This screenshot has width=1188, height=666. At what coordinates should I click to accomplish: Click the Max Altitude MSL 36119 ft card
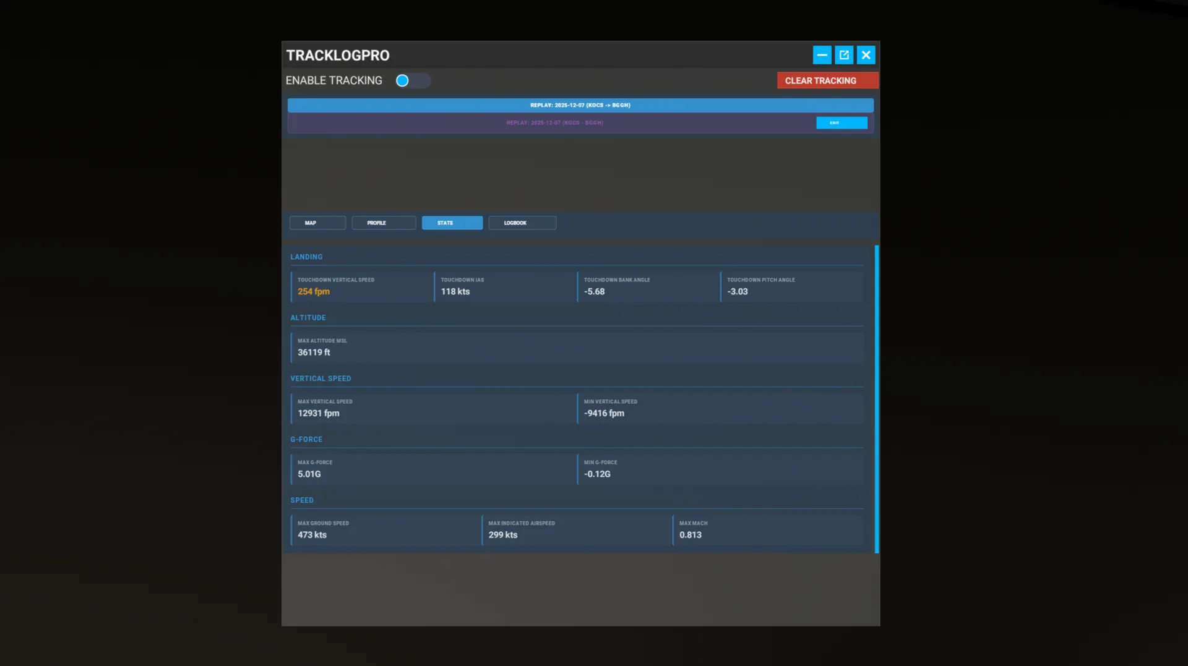point(577,347)
